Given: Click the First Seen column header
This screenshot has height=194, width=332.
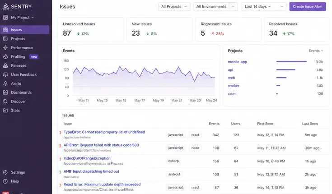Looking at the screenshot, I should pyautogui.click(x=265, y=124).
